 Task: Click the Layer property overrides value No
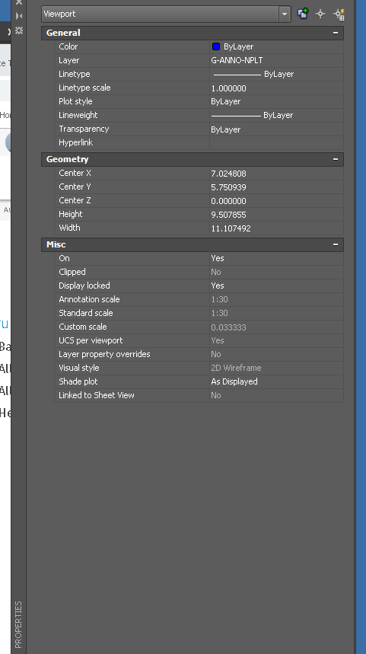point(215,354)
